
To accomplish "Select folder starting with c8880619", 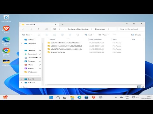I will click(x=66, y=46).
